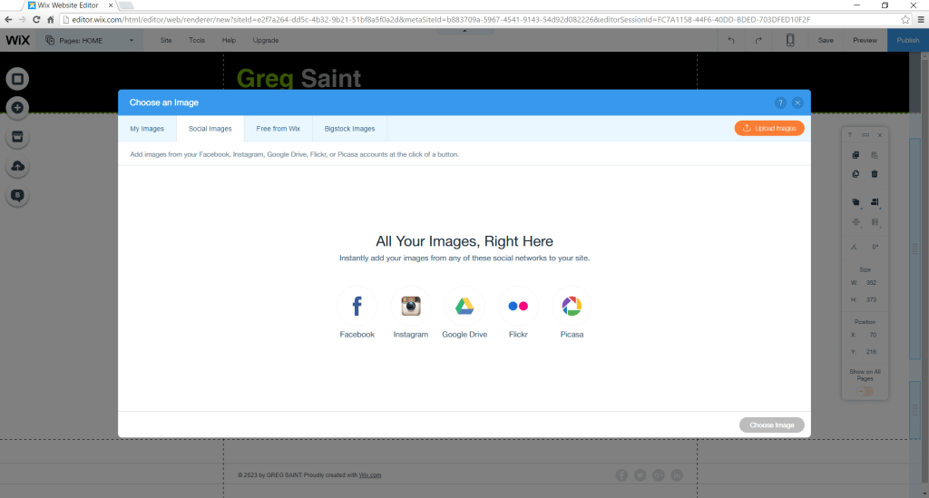Viewport: 929px width, 498px height.
Task: Select Facebook as image source
Action: pyautogui.click(x=357, y=306)
